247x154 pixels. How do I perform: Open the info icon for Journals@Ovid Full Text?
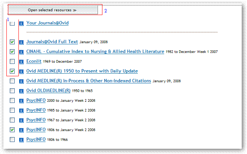point(21,42)
